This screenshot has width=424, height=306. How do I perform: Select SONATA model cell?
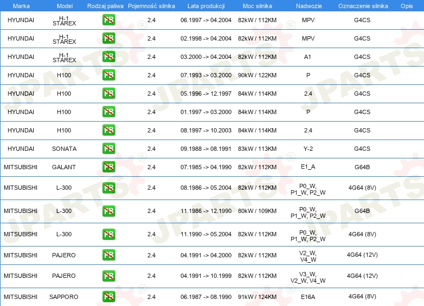point(65,149)
